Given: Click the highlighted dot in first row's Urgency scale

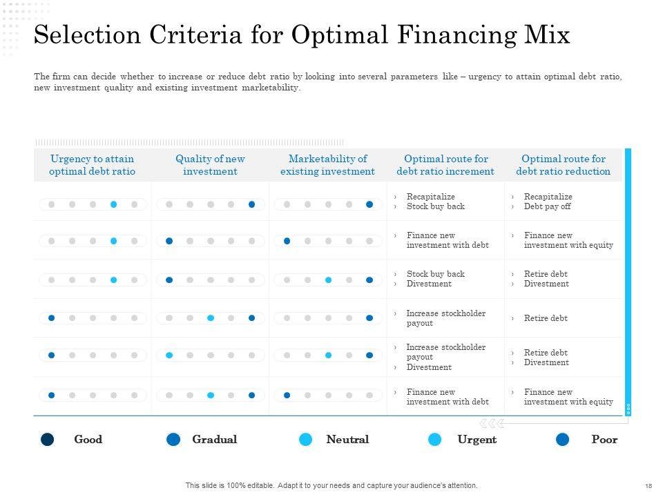Looking at the screenshot, I should tap(113, 204).
